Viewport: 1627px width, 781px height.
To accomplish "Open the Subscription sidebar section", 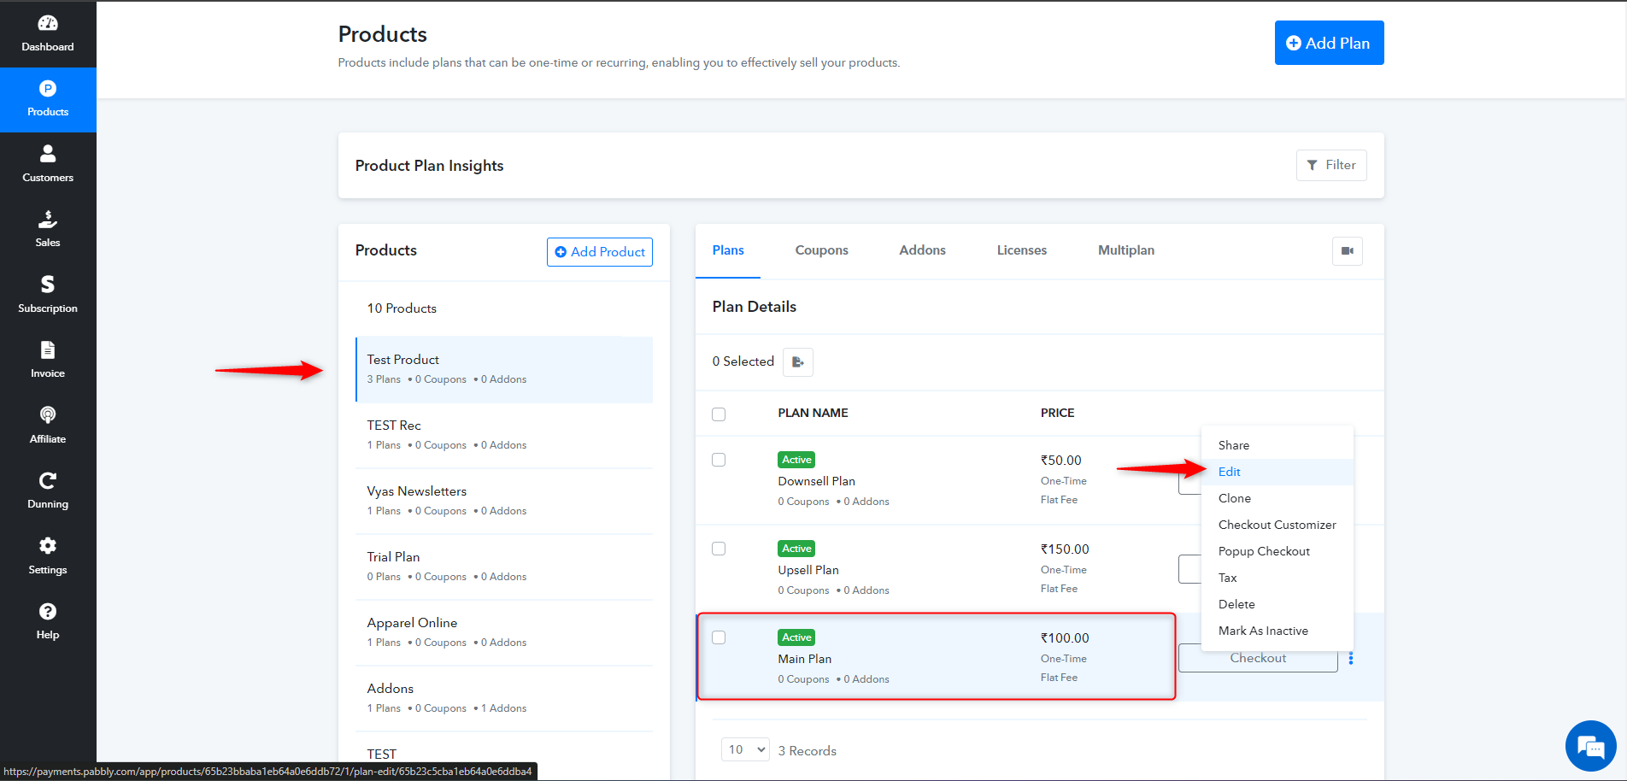I will pos(48,295).
